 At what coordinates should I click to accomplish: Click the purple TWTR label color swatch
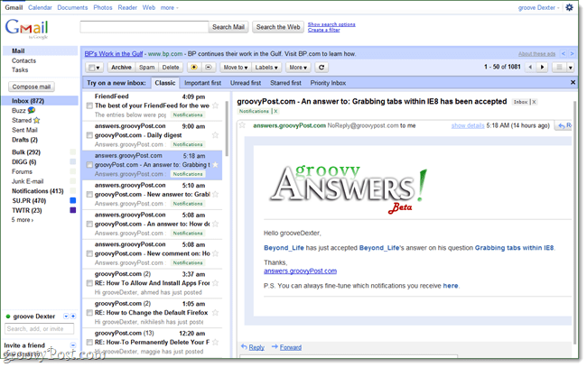click(x=73, y=210)
